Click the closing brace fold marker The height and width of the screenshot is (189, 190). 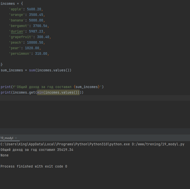1,65
